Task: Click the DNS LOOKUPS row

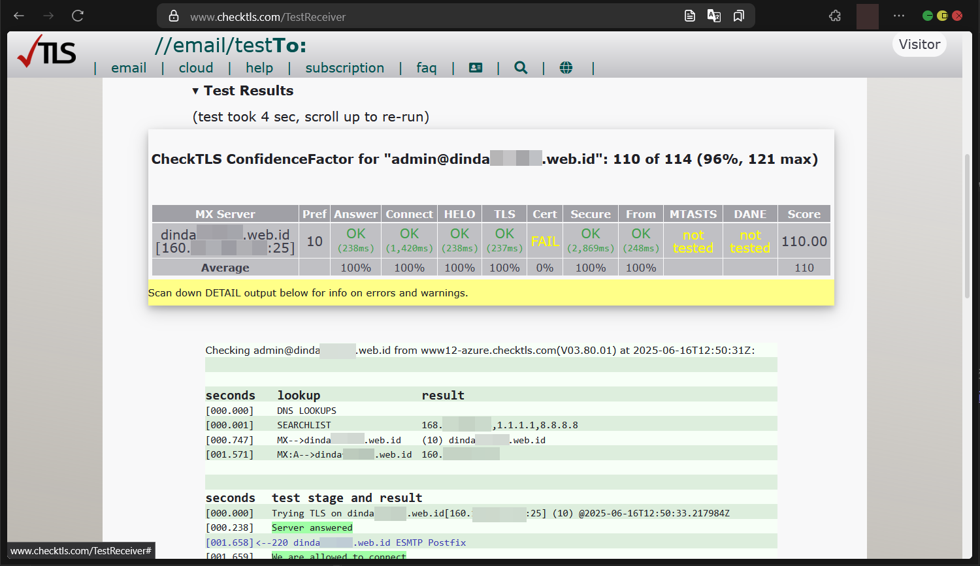Action: tap(491, 411)
